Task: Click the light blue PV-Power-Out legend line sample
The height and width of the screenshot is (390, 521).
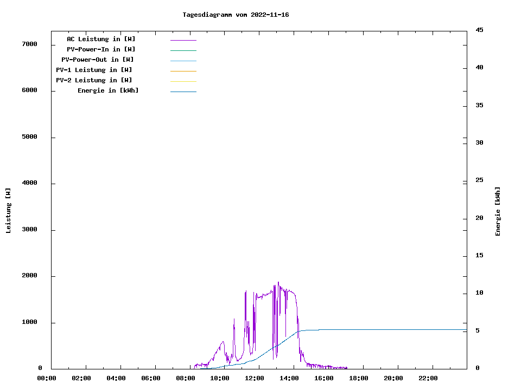Action: (x=183, y=61)
